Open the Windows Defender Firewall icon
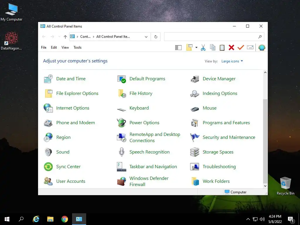 click(122, 181)
